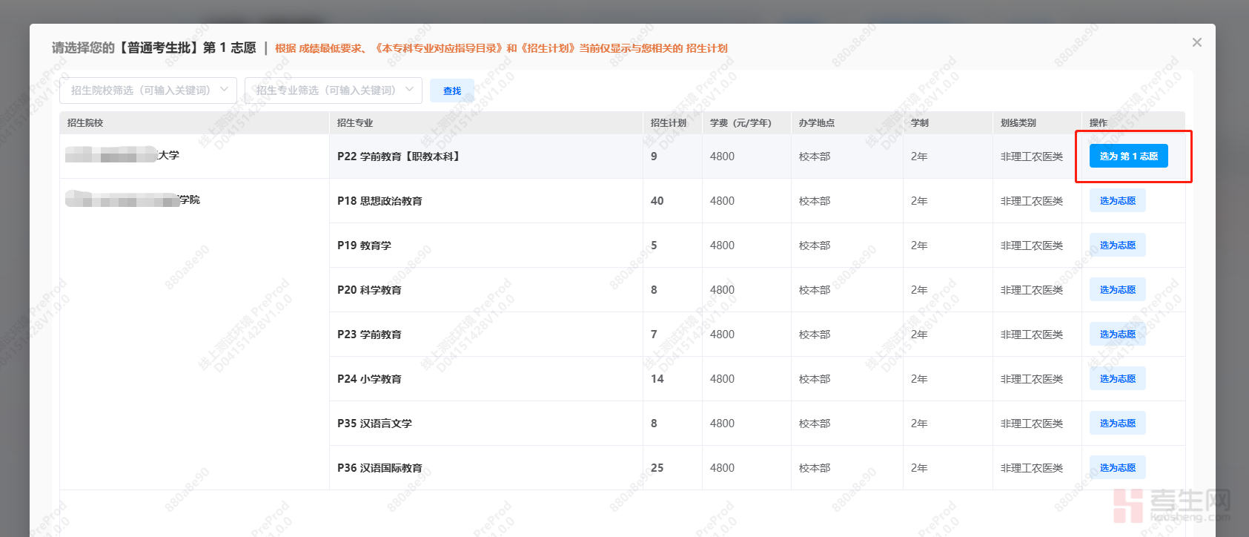Open the 招生专业筛选 dropdown
The image size is (1249, 537).
tap(334, 90)
